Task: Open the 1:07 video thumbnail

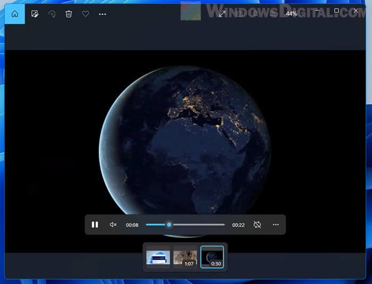Action: point(185,257)
